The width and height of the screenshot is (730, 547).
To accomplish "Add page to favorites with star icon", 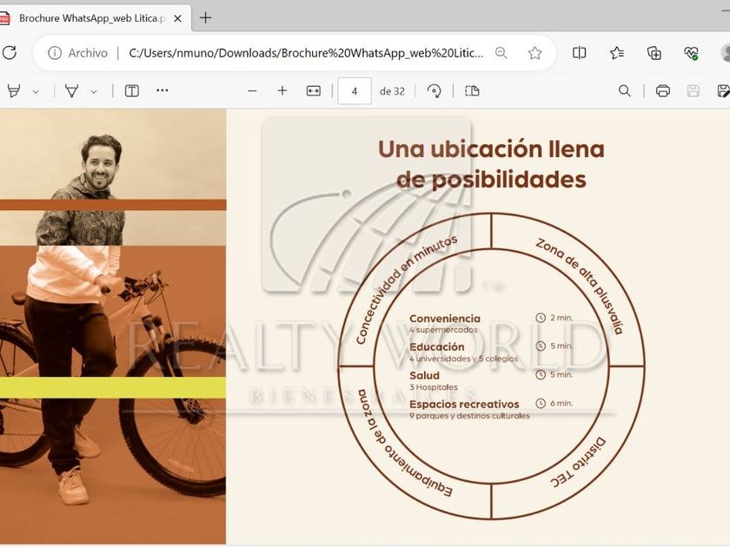I will coord(535,53).
